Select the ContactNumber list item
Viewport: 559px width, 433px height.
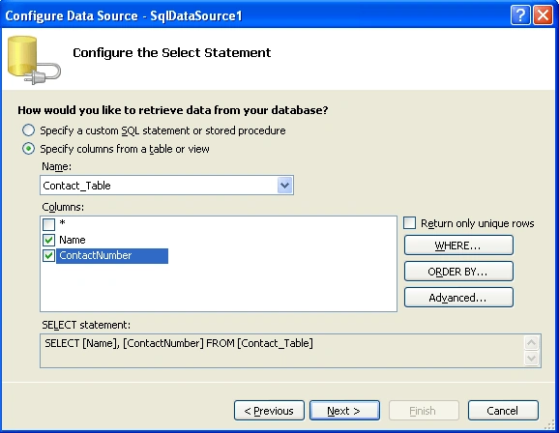(x=112, y=256)
